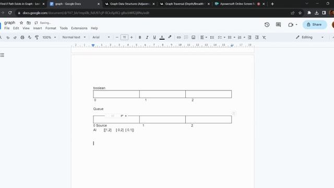Open the Format menu
The image size is (334, 188).
(51, 28)
